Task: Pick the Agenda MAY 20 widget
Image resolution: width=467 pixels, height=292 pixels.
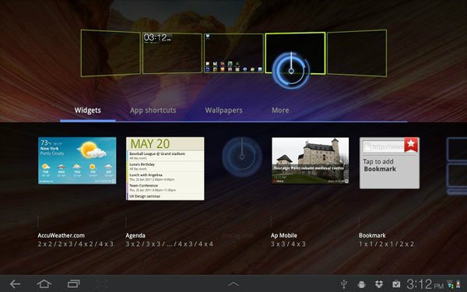Action: (165, 169)
